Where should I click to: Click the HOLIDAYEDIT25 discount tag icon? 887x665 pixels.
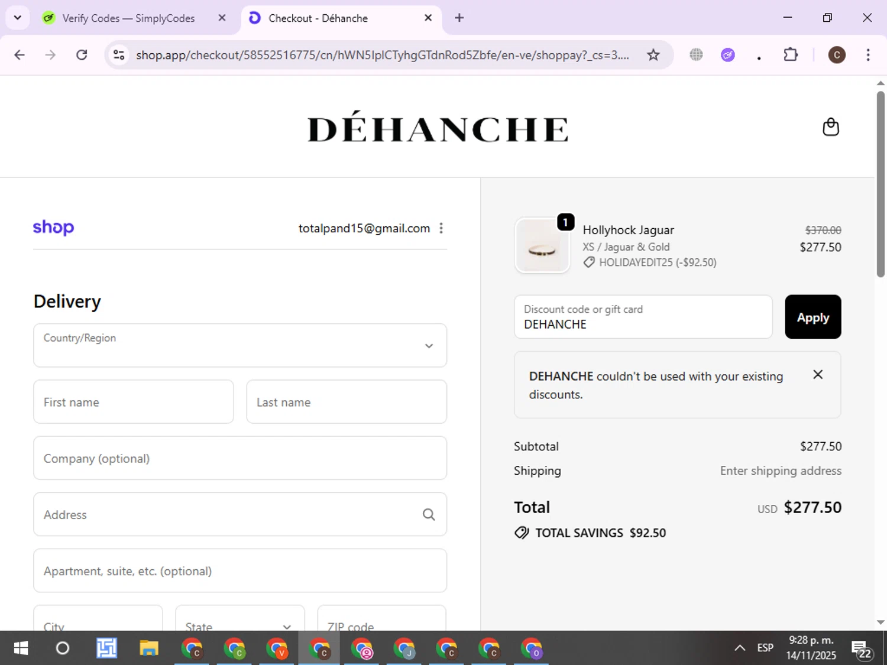pos(589,262)
